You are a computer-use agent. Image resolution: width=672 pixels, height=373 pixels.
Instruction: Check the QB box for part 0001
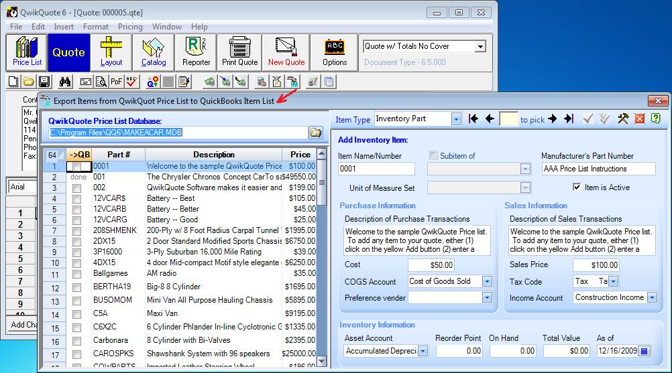77,166
